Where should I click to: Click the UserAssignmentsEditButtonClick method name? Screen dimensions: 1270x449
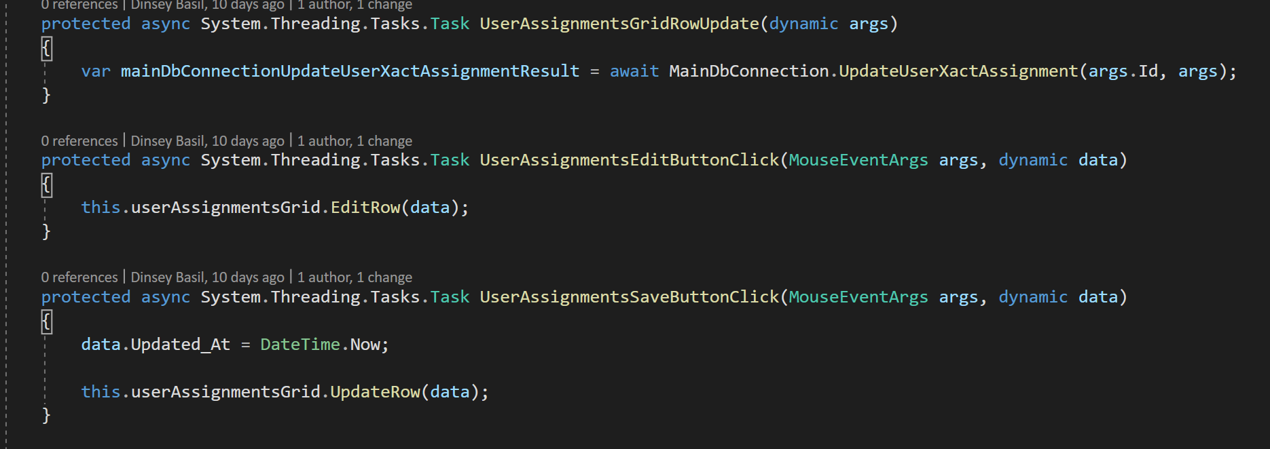coord(630,160)
